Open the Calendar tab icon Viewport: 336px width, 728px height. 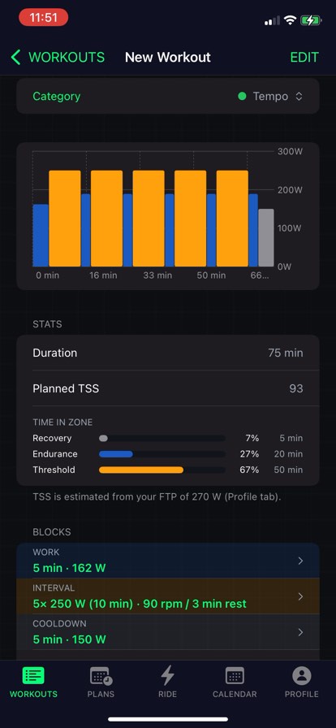point(235,675)
